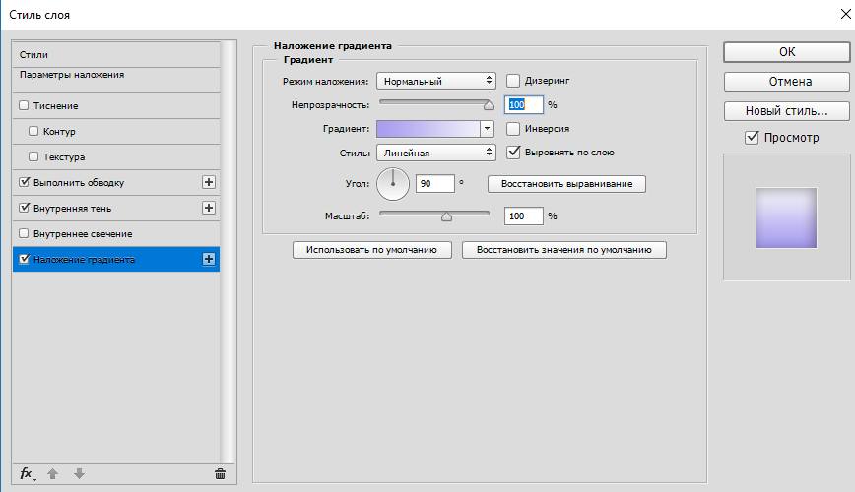Image resolution: width=855 pixels, height=492 pixels.
Task: Click the style preview thumbnail
Action: 786,217
